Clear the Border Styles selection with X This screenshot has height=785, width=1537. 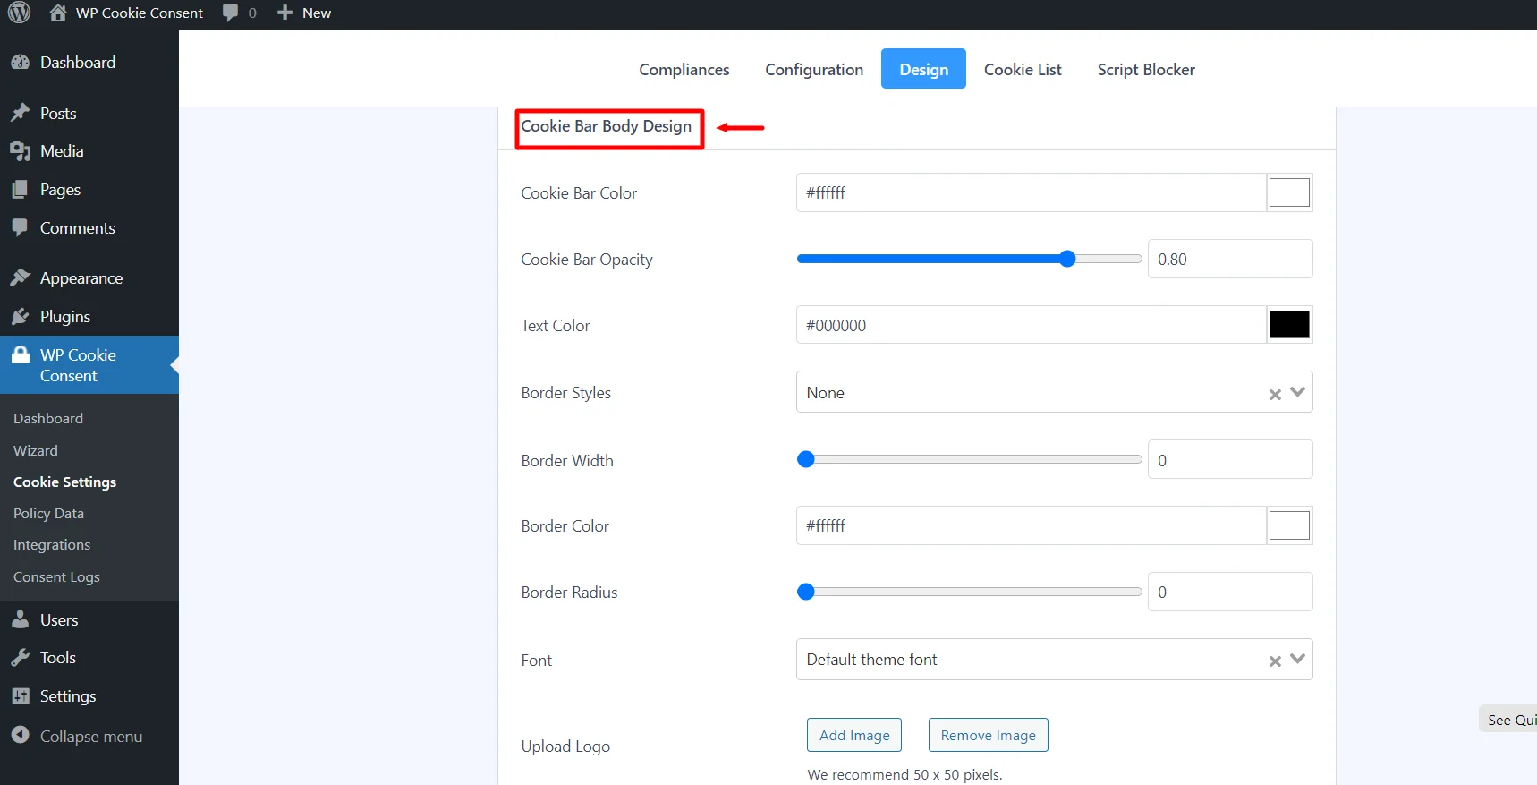(1275, 394)
